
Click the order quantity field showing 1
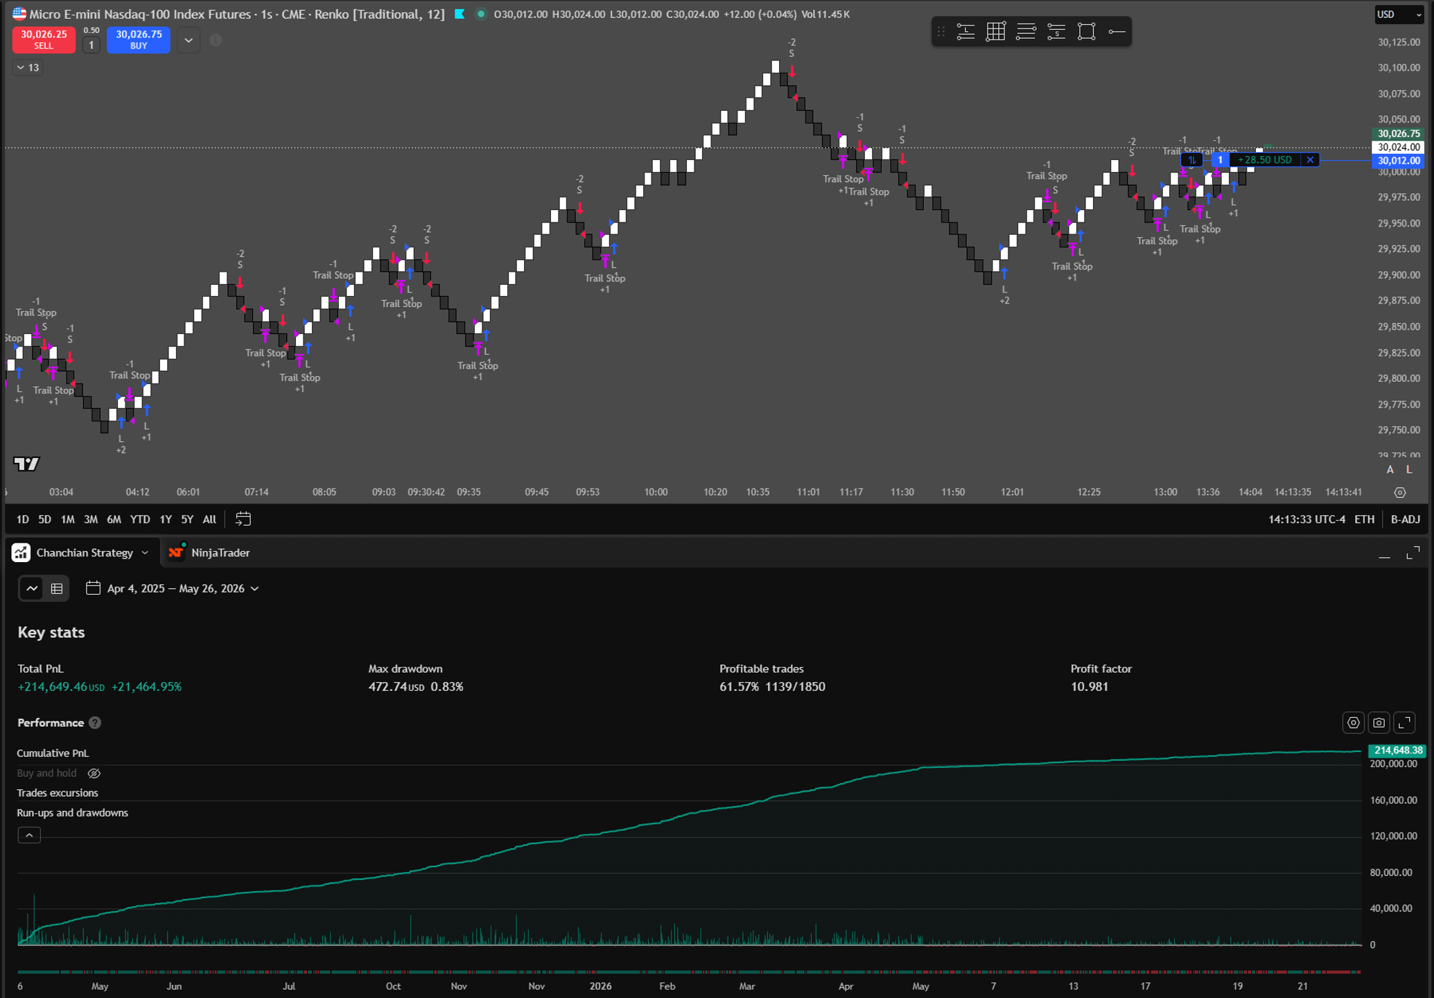tap(91, 45)
